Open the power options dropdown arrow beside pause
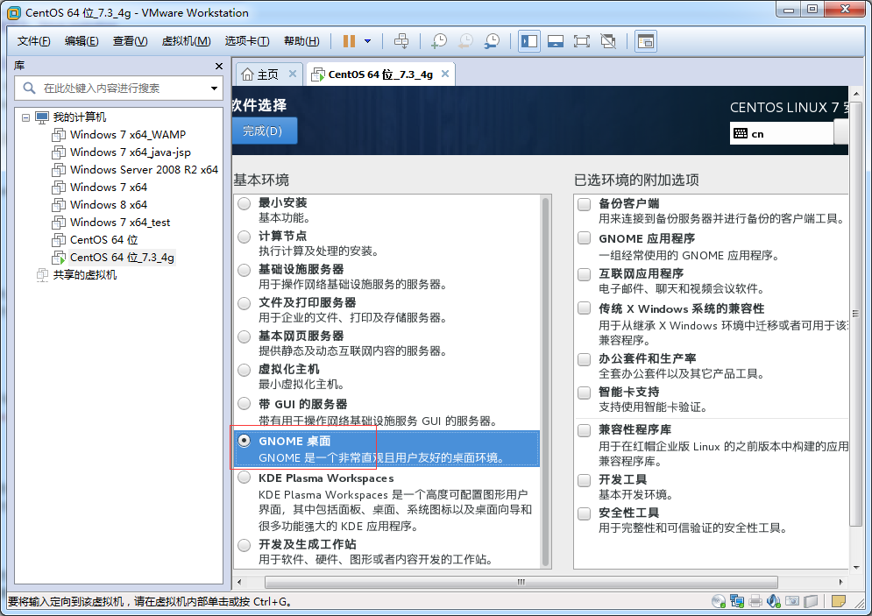The height and width of the screenshot is (616, 872). [x=367, y=41]
